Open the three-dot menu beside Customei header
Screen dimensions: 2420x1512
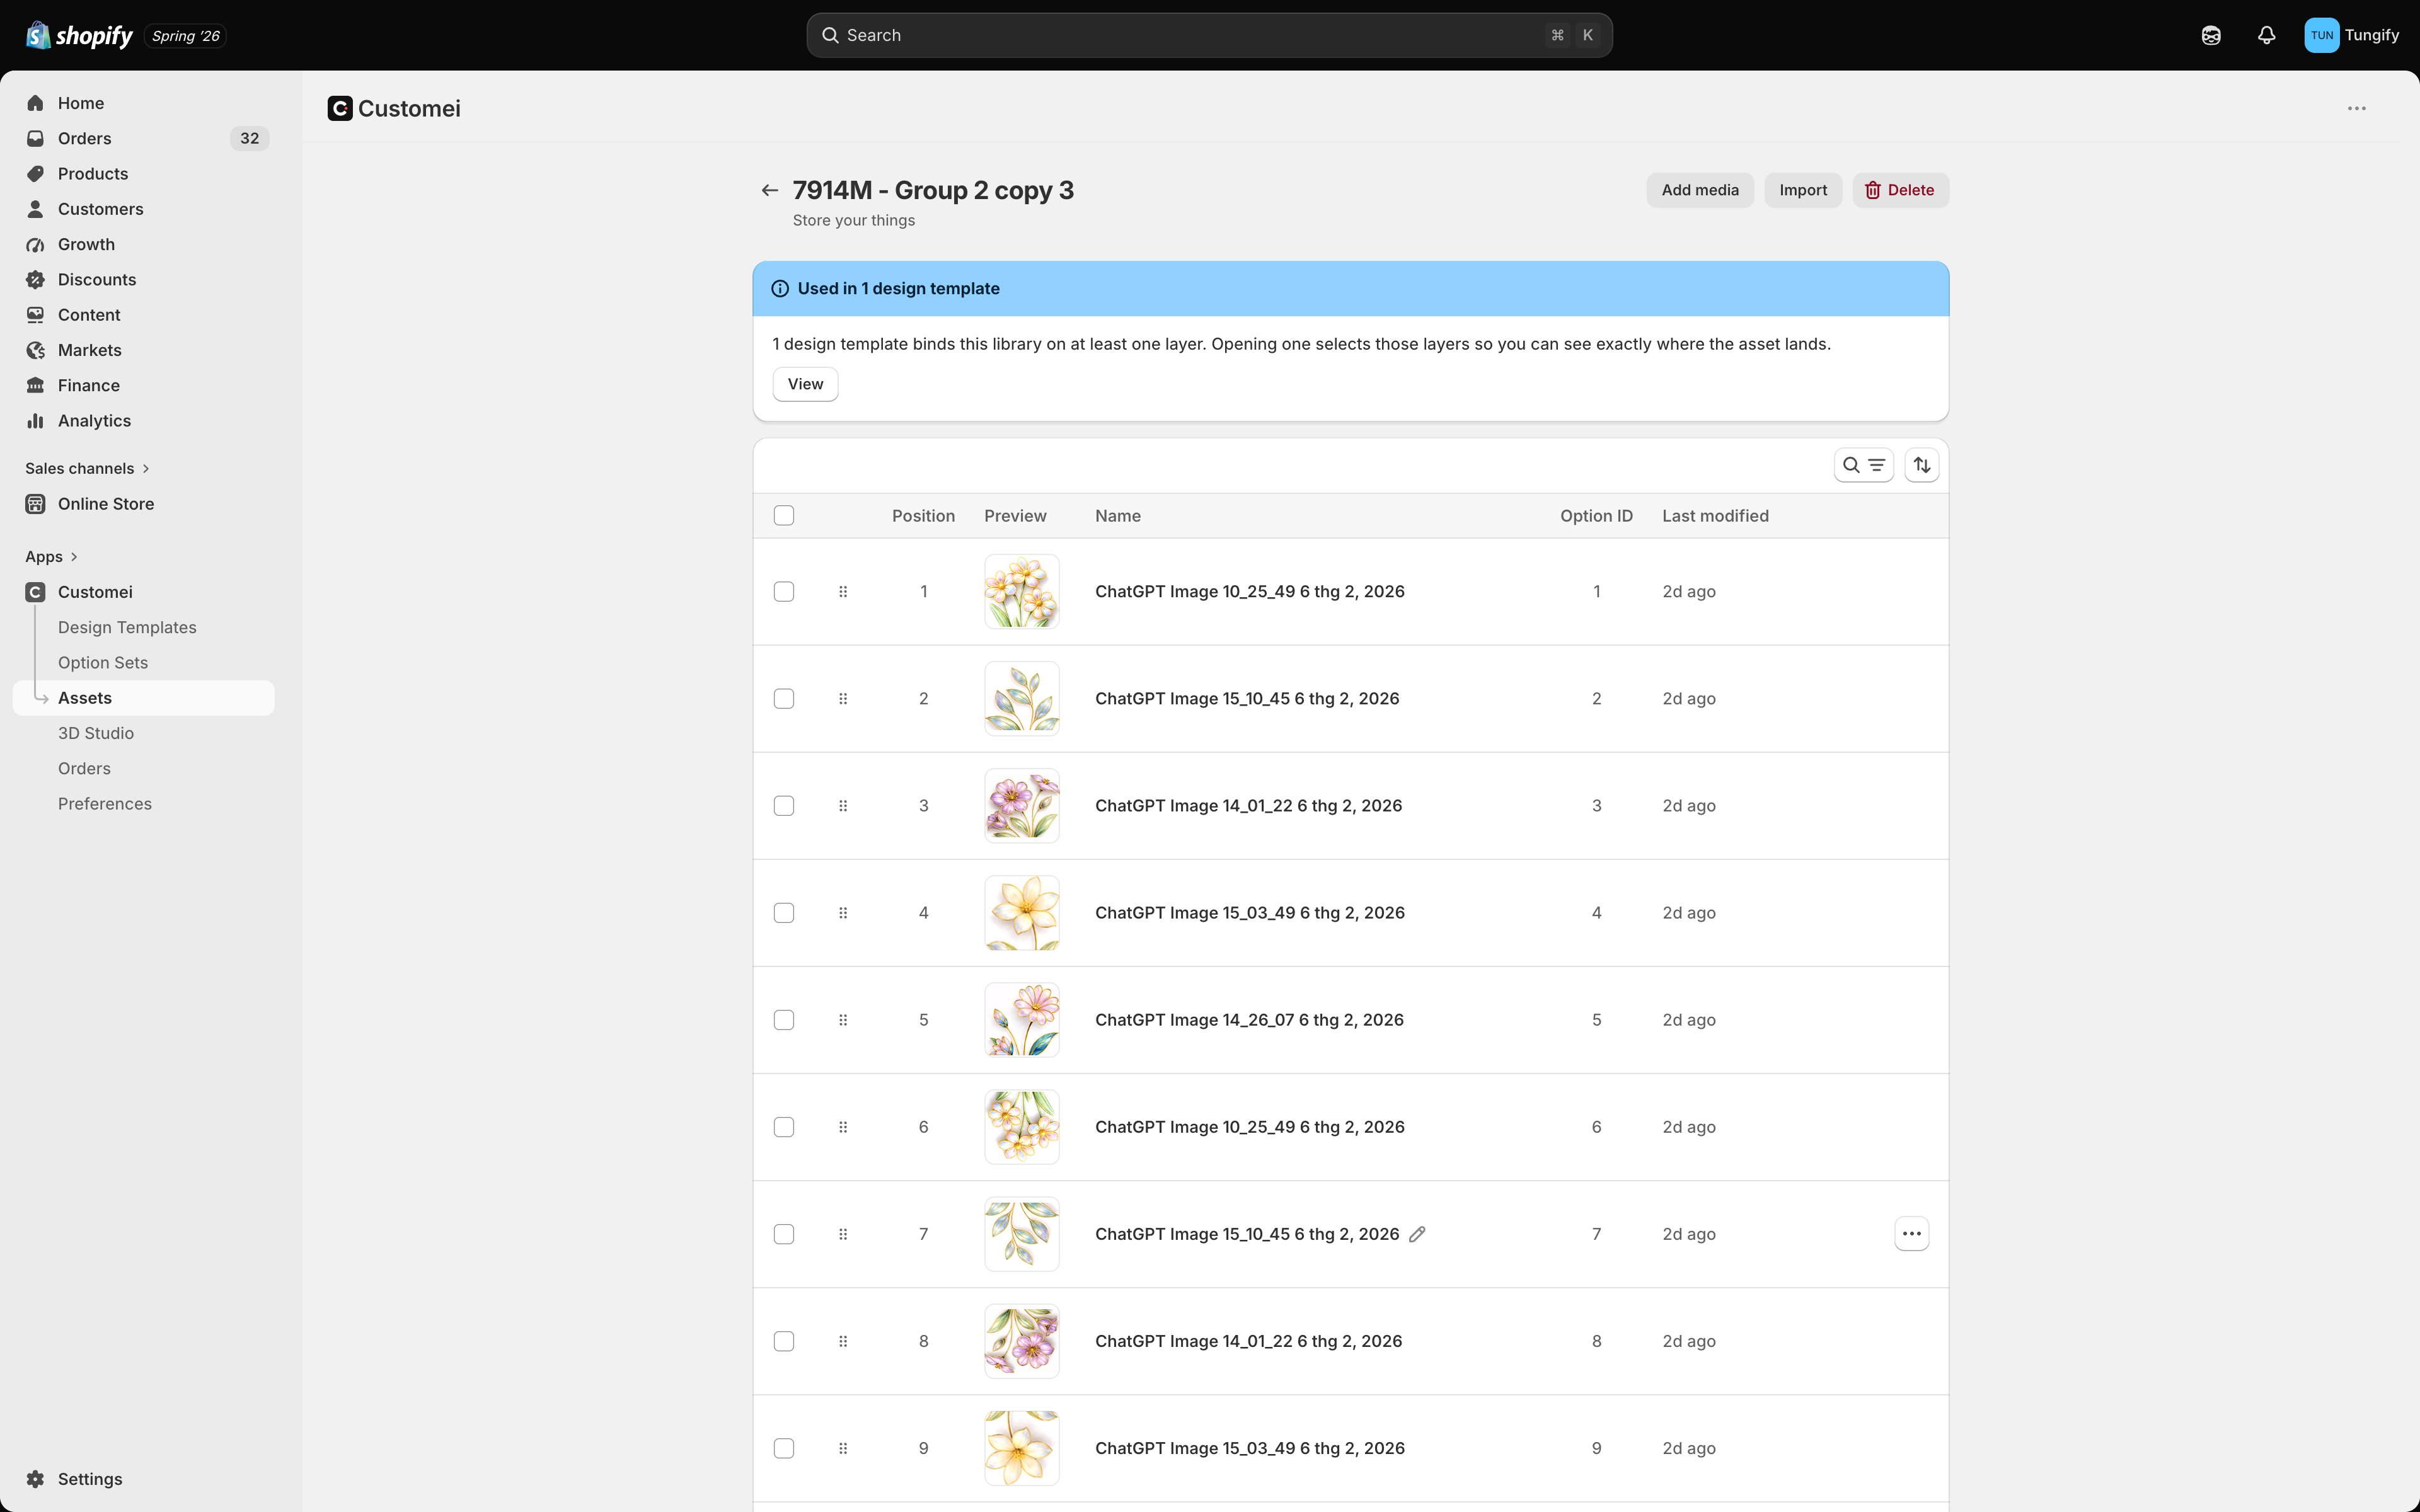(2357, 108)
